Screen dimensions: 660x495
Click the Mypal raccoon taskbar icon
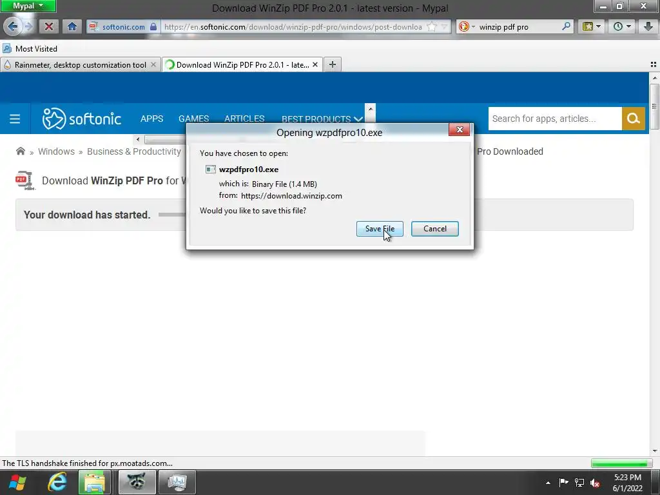(137, 482)
